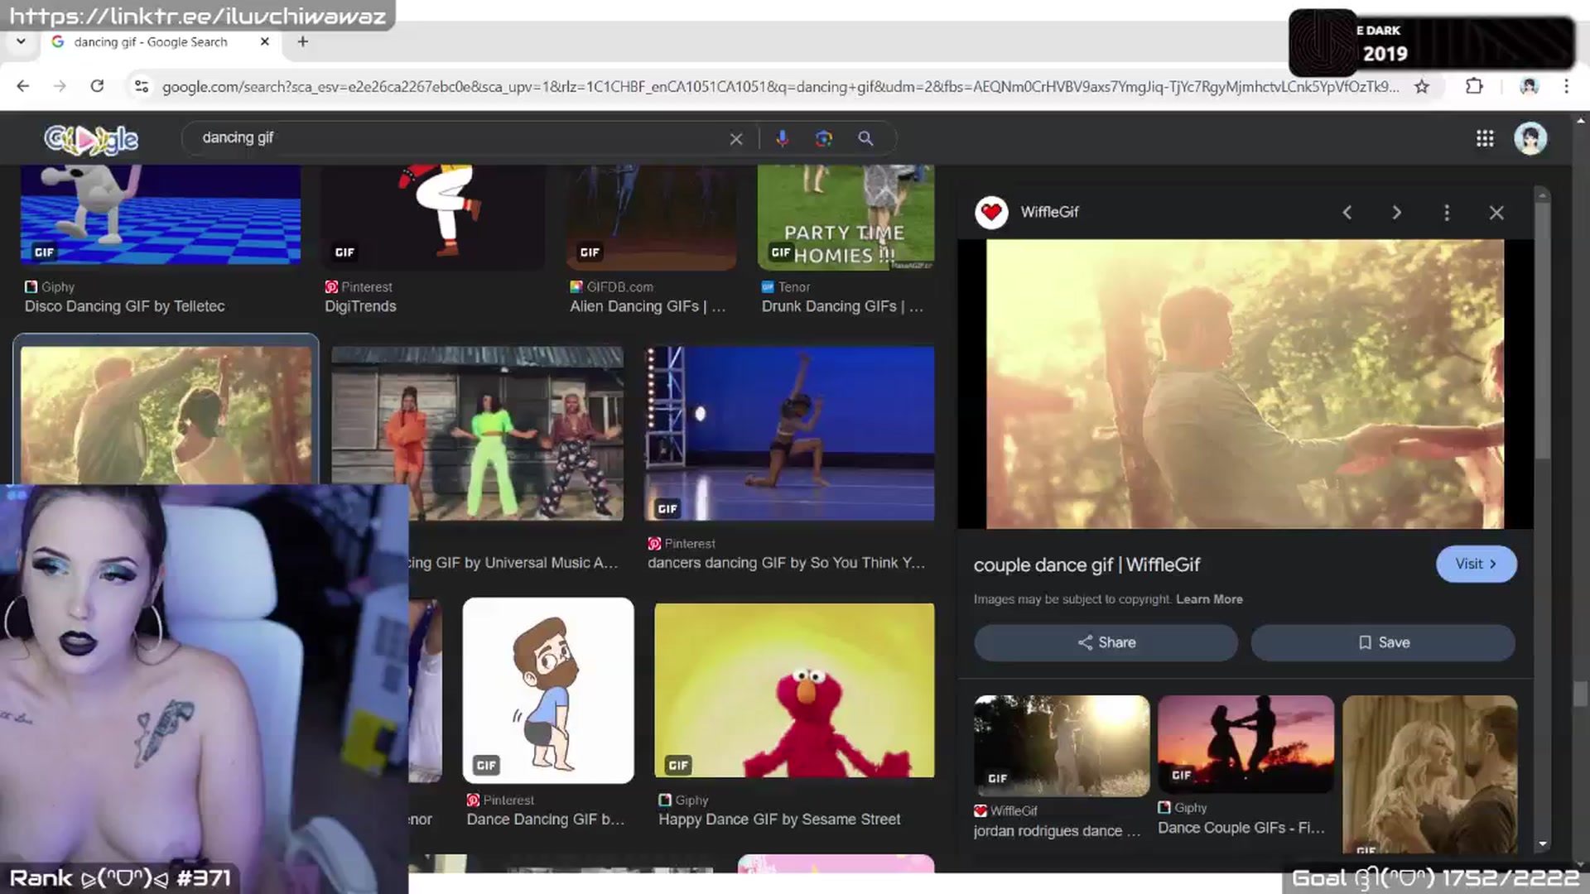This screenshot has width=1590, height=894.
Task: Open a new browser tab
Action: [303, 41]
